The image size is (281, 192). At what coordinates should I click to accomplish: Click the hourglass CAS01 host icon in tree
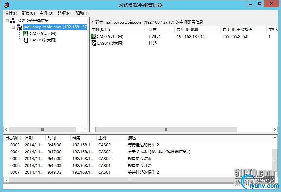[x=26, y=40]
